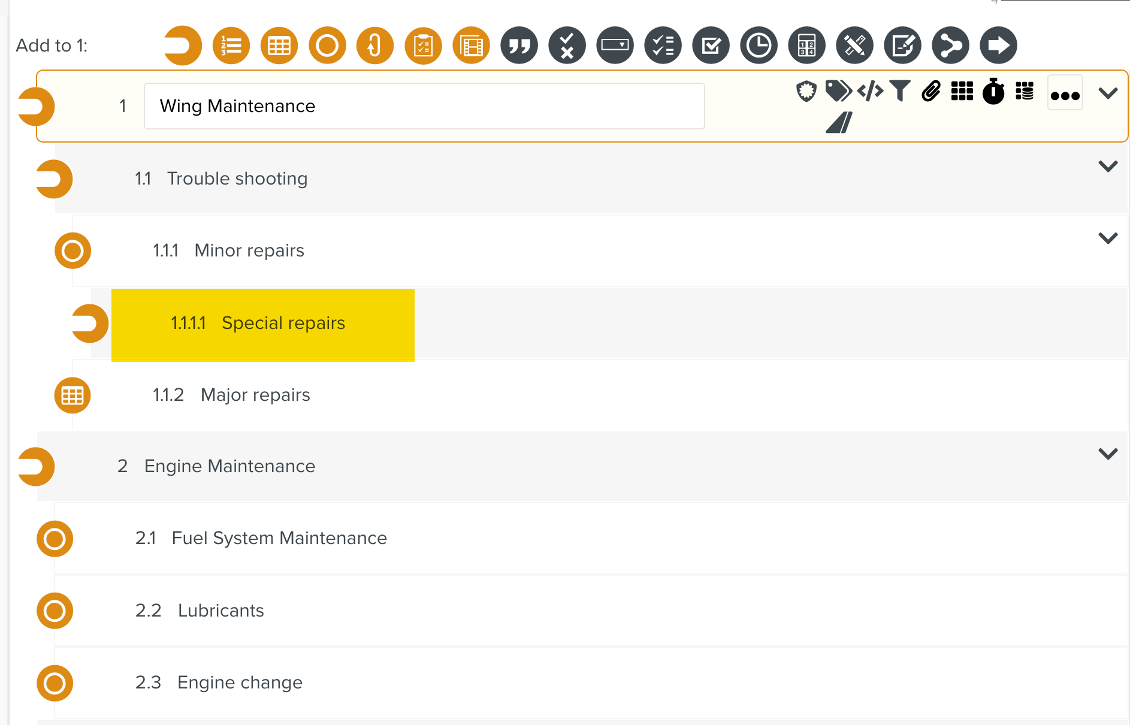Image resolution: width=1130 pixels, height=725 pixels.
Task: Click the dropdown field icon in toolbar
Action: [615, 46]
